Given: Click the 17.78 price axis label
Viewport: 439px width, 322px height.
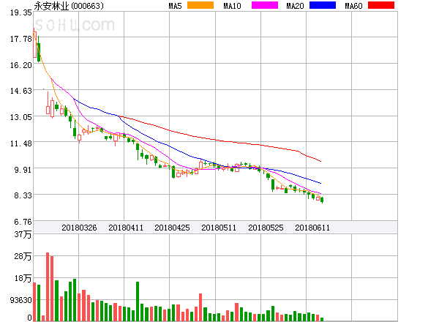Looking at the screenshot, I should point(21,39).
